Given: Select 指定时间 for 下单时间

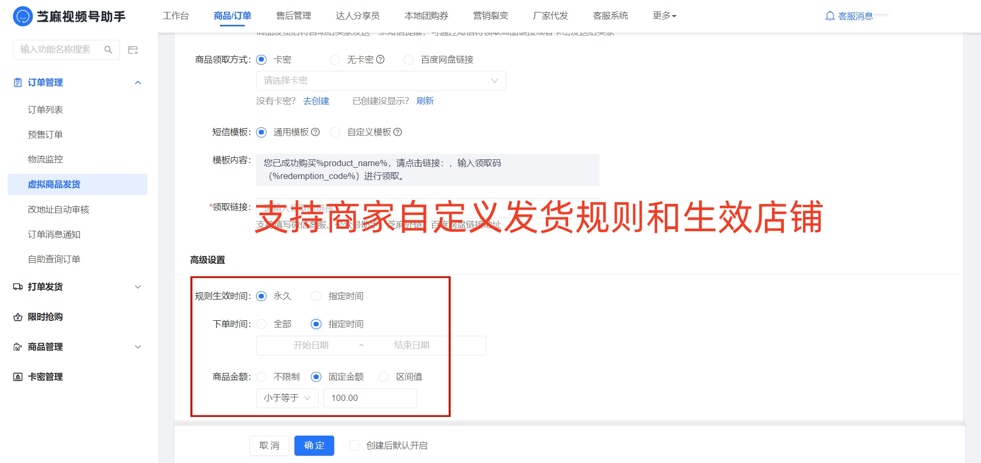Looking at the screenshot, I should [316, 324].
